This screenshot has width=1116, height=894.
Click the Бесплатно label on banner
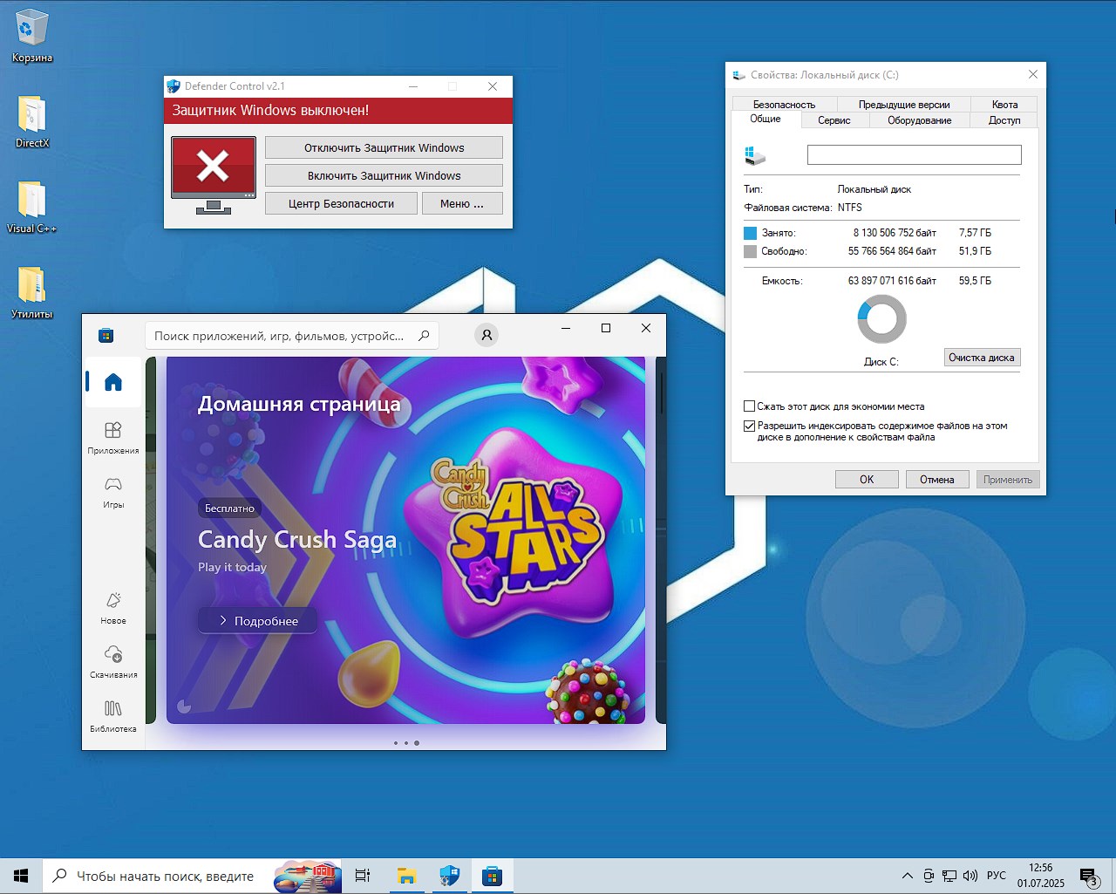[x=229, y=508]
